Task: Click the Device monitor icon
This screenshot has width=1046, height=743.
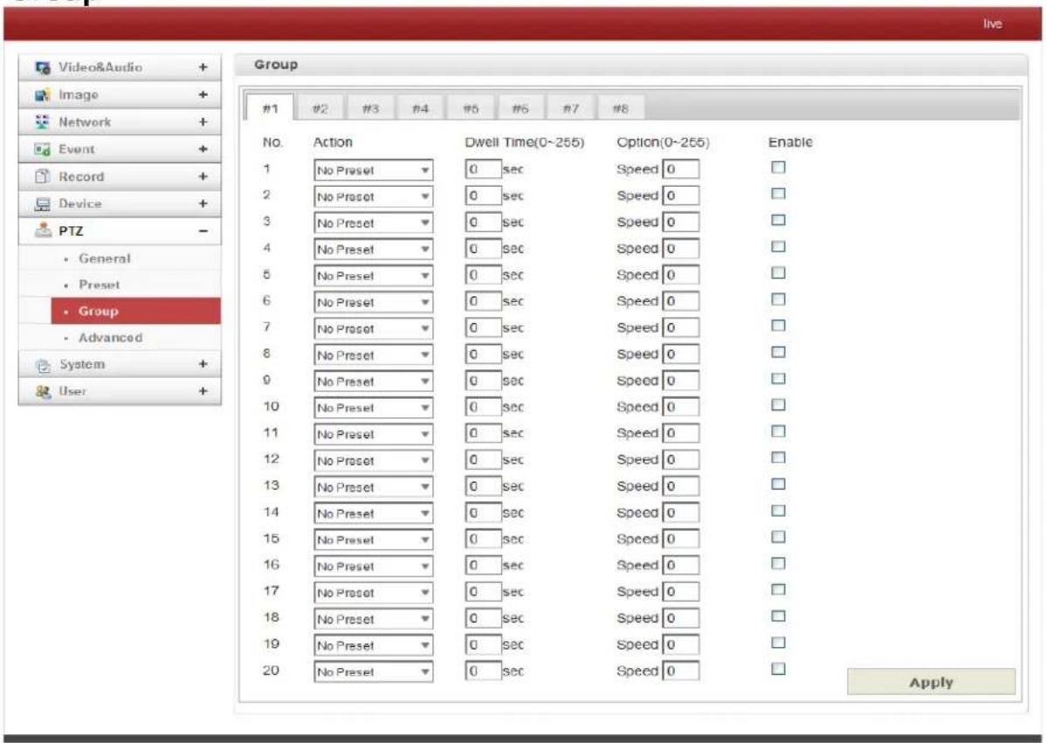Action: 43,204
